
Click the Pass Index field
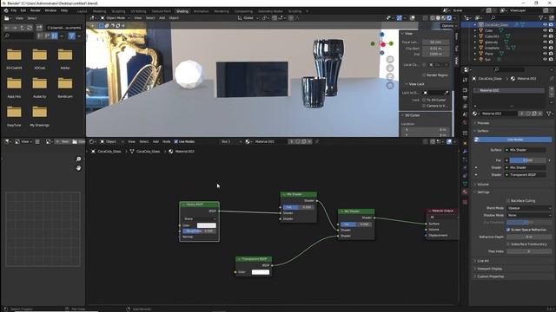pyautogui.click(x=529, y=251)
